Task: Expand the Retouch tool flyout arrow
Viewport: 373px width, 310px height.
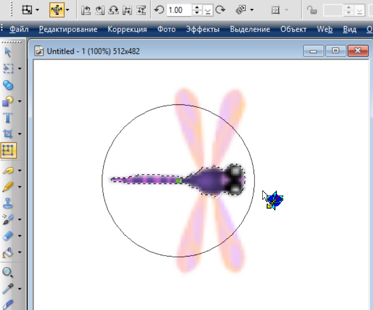Action: coord(20,170)
